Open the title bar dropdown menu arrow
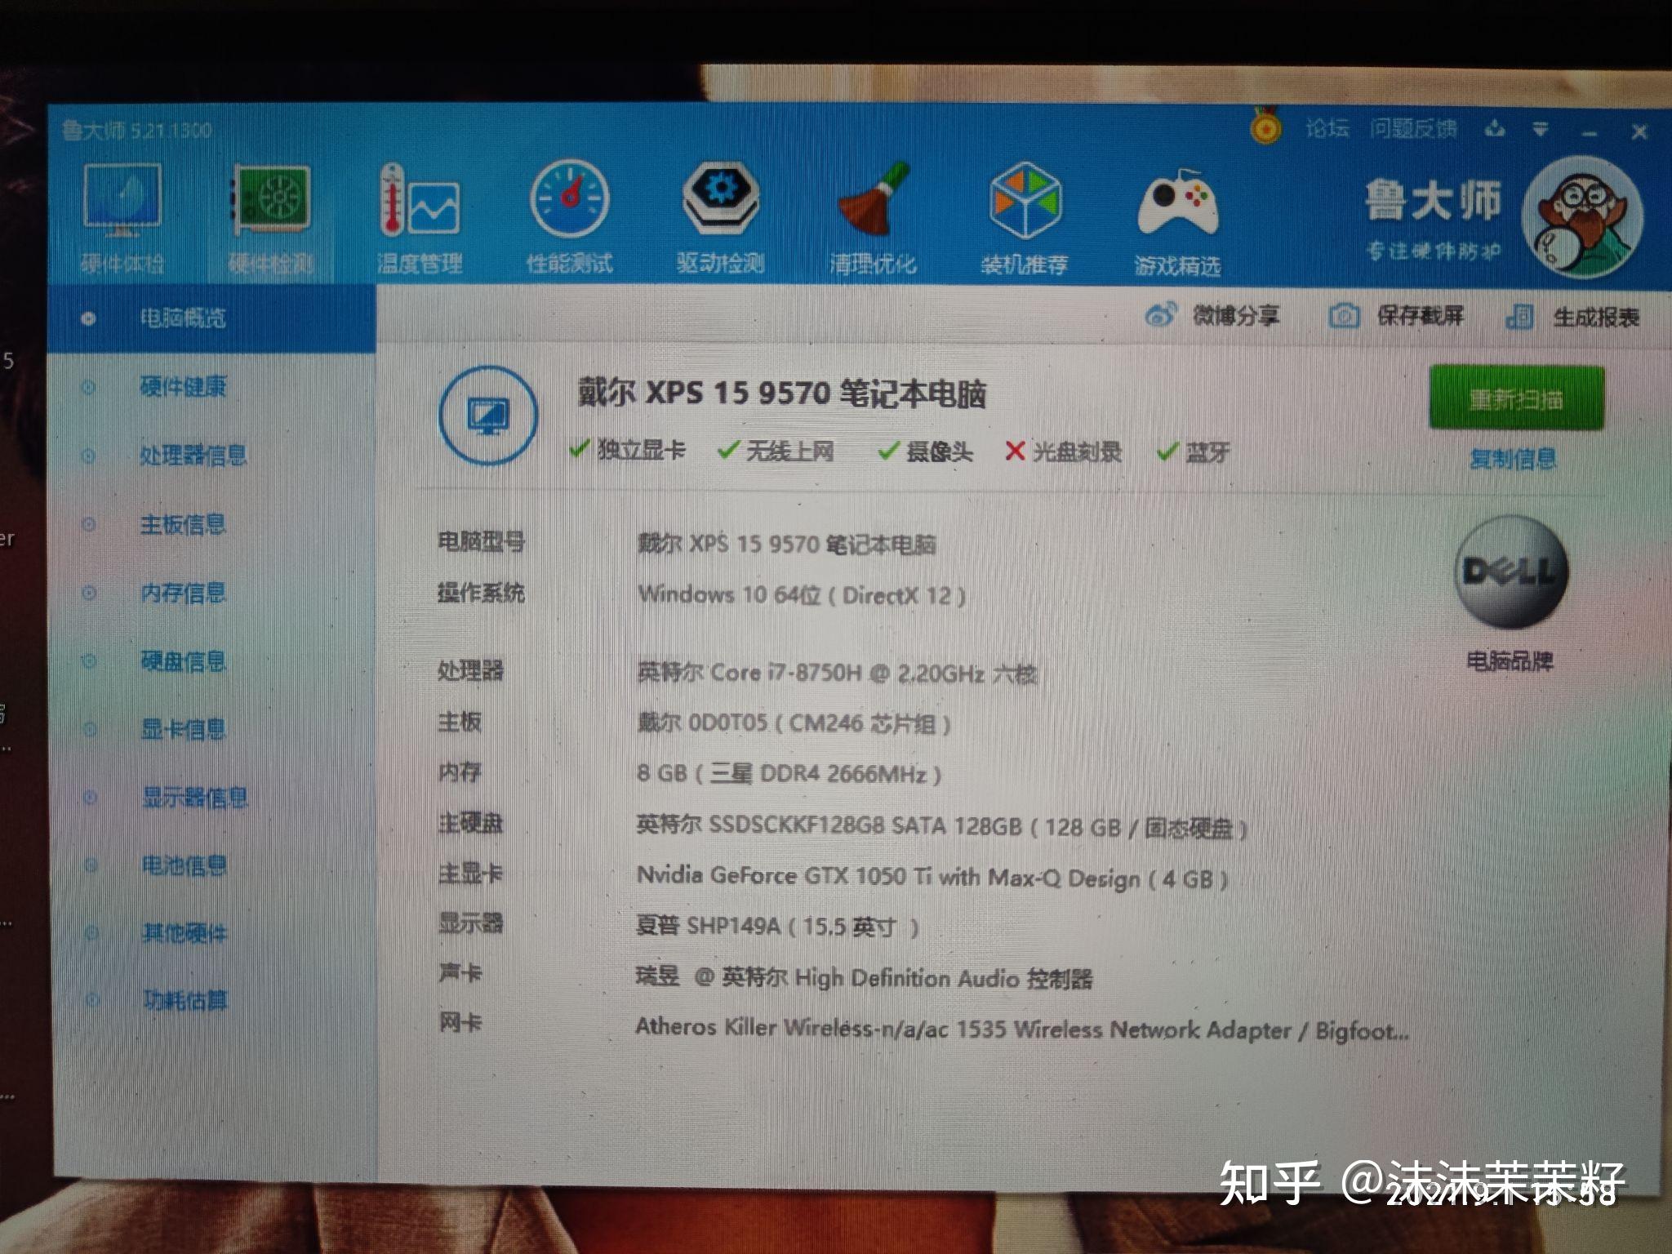 coord(1541,130)
